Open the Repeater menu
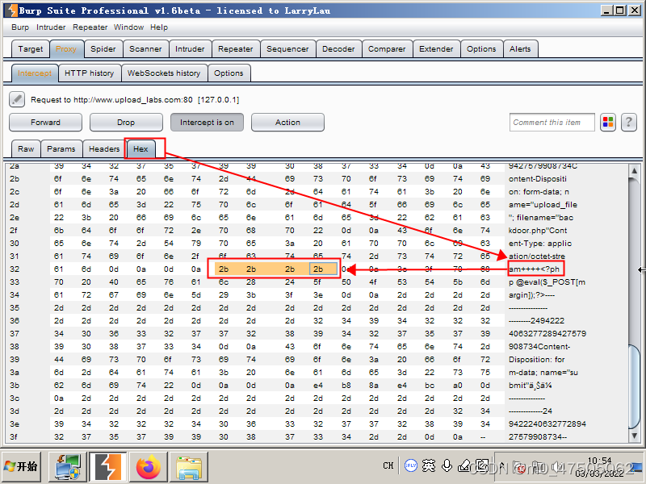Screen dimensions: 646x484 coord(90,27)
